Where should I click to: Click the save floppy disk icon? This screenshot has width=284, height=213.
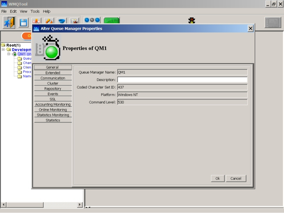click(23, 23)
